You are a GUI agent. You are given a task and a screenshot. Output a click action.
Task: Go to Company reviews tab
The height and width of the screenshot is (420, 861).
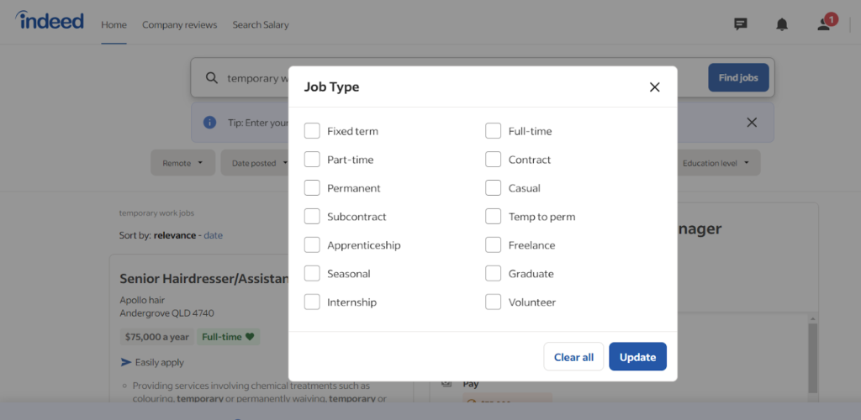180,24
